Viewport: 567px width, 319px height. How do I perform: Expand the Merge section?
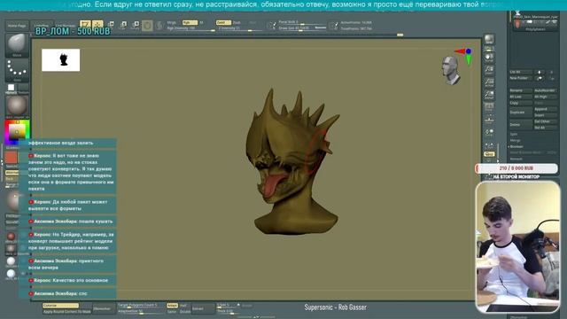(515, 140)
